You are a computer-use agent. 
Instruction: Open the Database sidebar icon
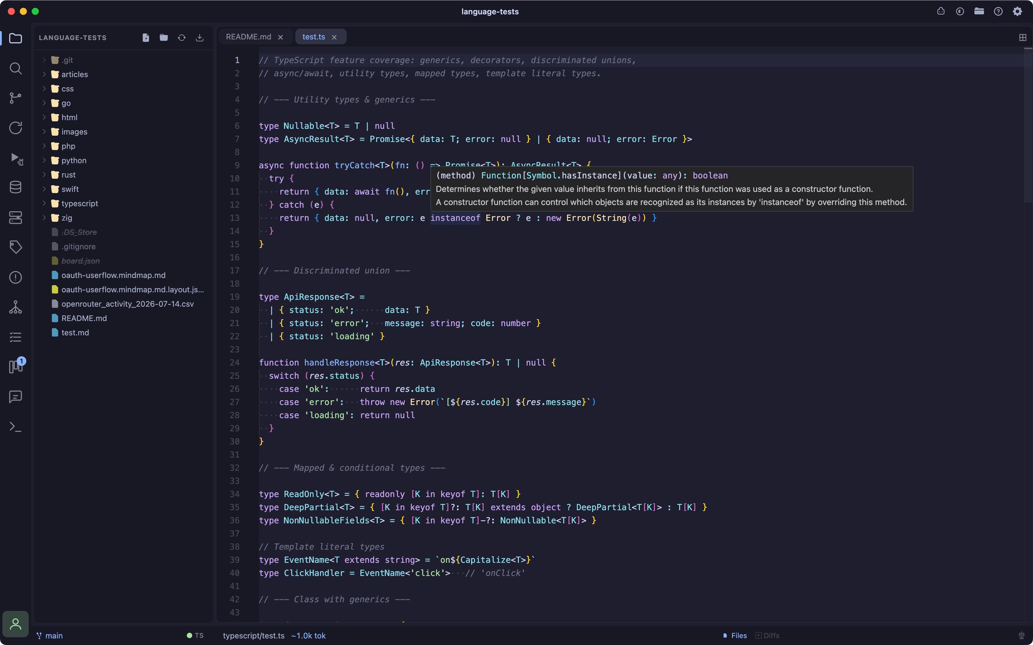(x=15, y=187)
